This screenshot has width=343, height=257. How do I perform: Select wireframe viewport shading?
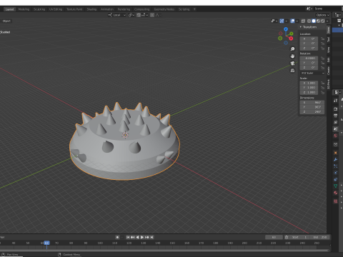(309, 21)
